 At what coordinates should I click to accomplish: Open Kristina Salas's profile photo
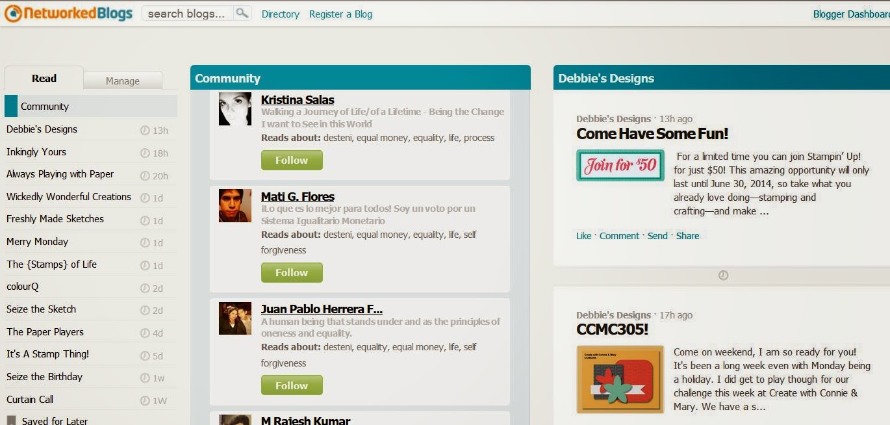[235, 109]
